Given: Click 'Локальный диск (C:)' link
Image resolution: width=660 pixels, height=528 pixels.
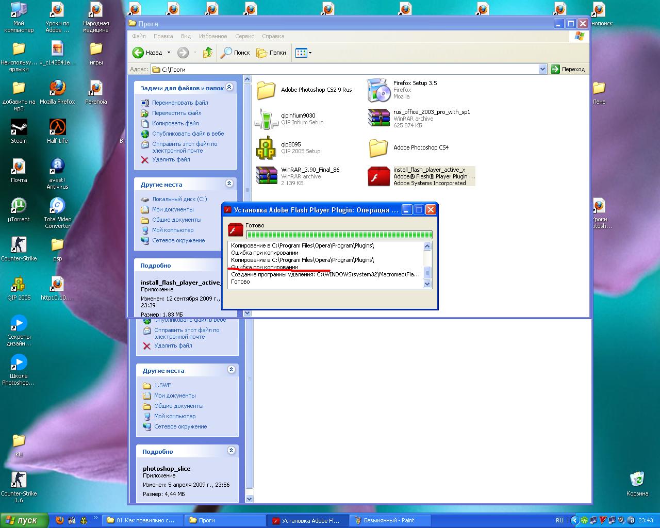Looking at the screenshot, I should [x=179, y=199].
